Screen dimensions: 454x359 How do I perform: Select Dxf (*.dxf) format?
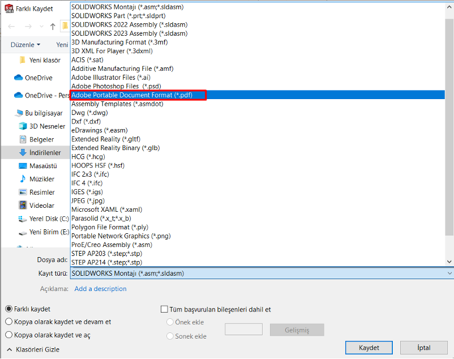[x=258, y=122]
